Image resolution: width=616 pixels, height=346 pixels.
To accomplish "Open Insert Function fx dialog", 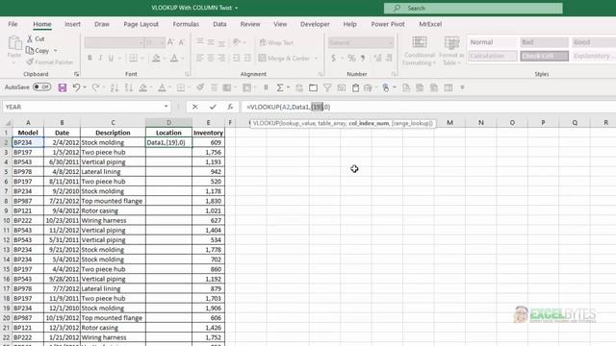I will [230, 107].
